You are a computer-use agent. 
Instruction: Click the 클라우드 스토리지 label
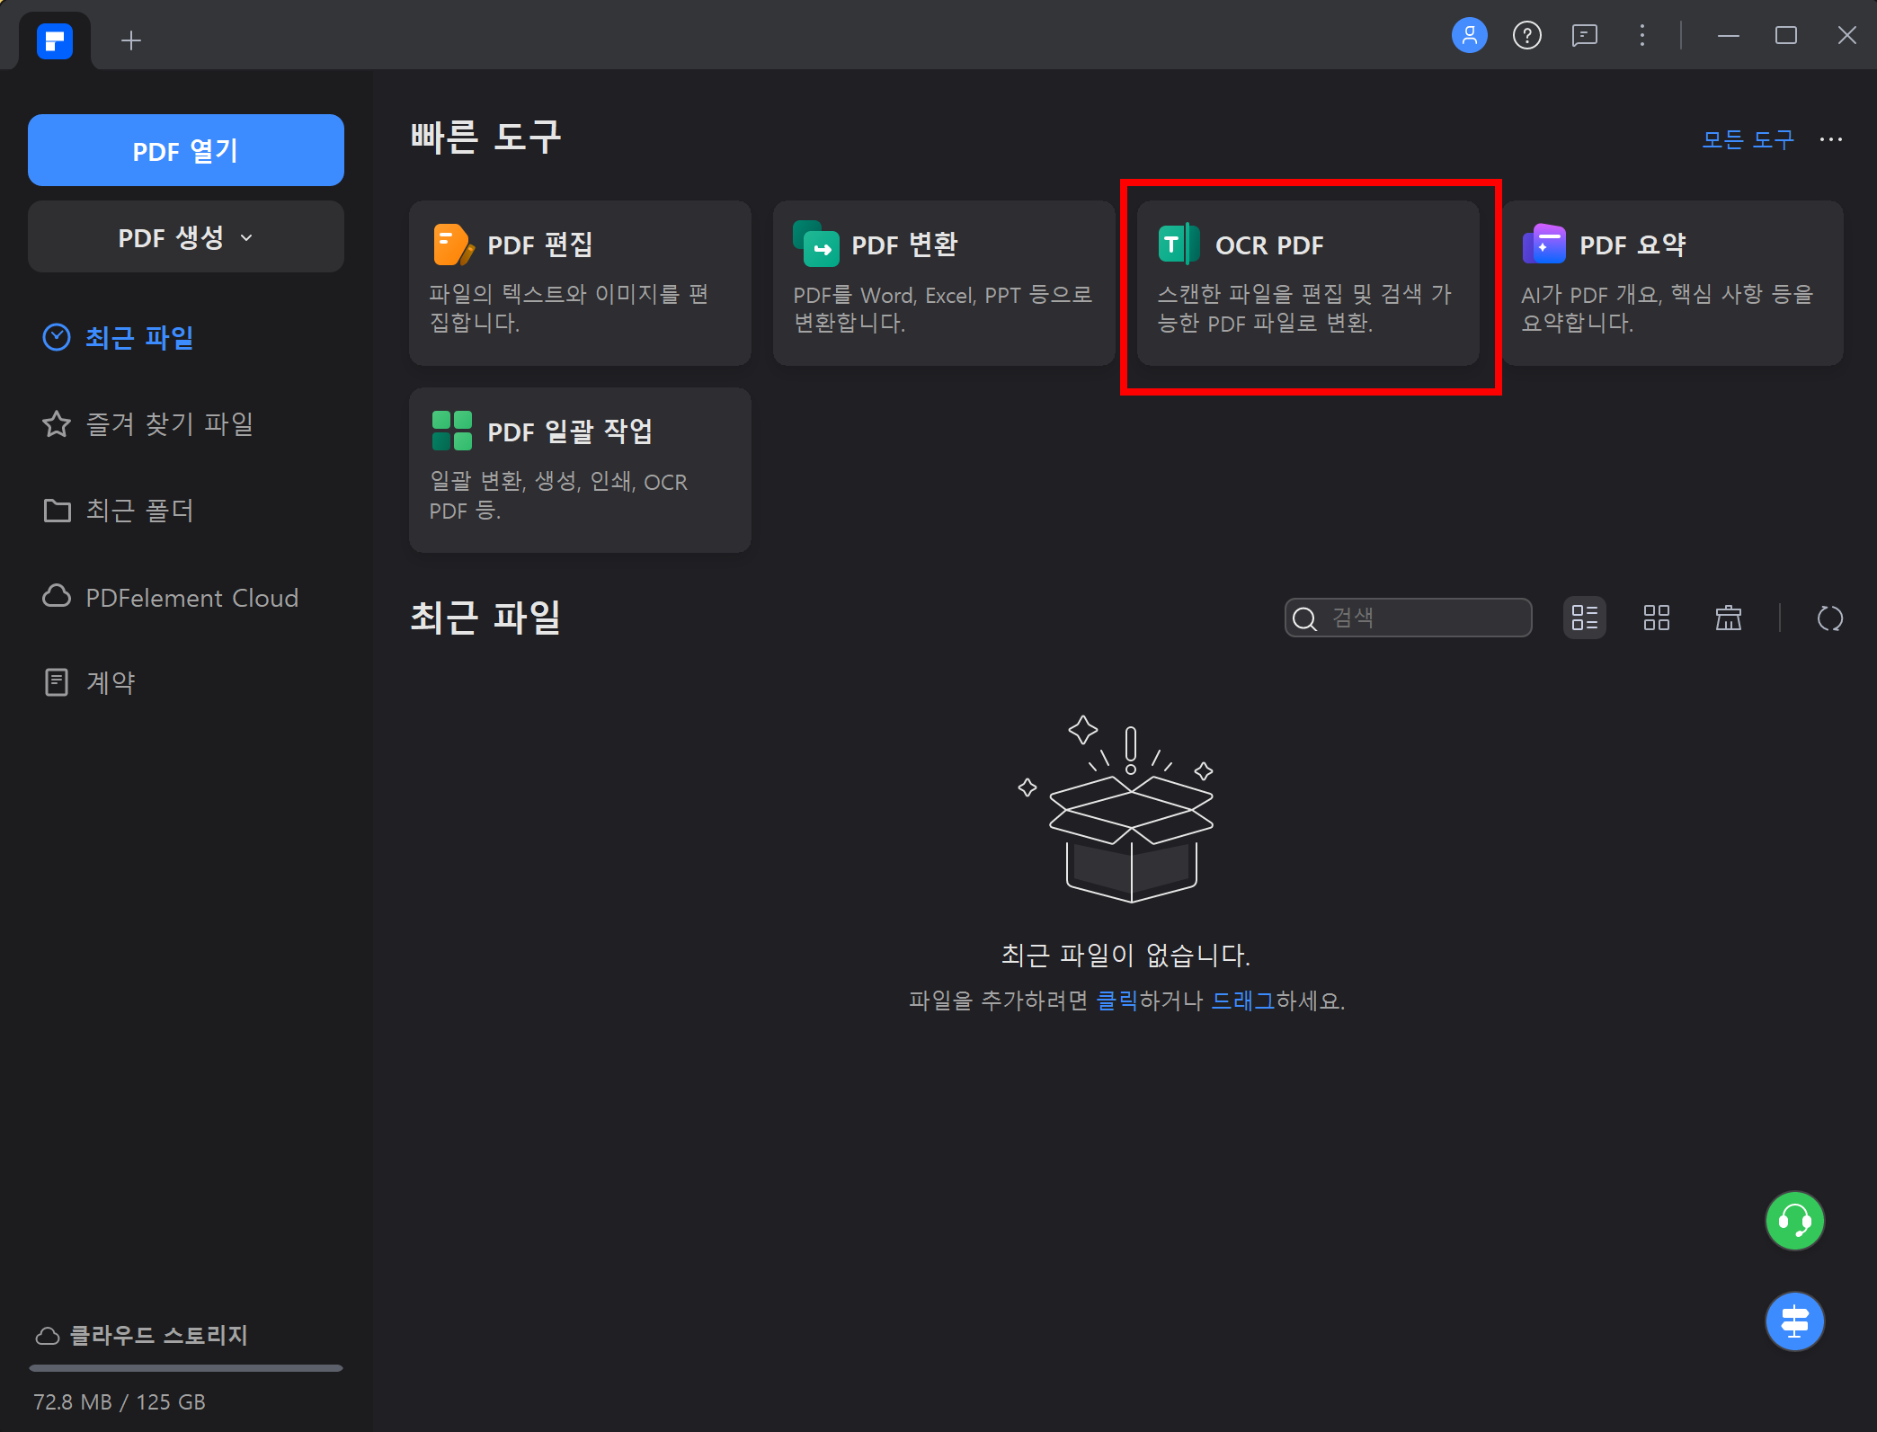point(158,1335)
